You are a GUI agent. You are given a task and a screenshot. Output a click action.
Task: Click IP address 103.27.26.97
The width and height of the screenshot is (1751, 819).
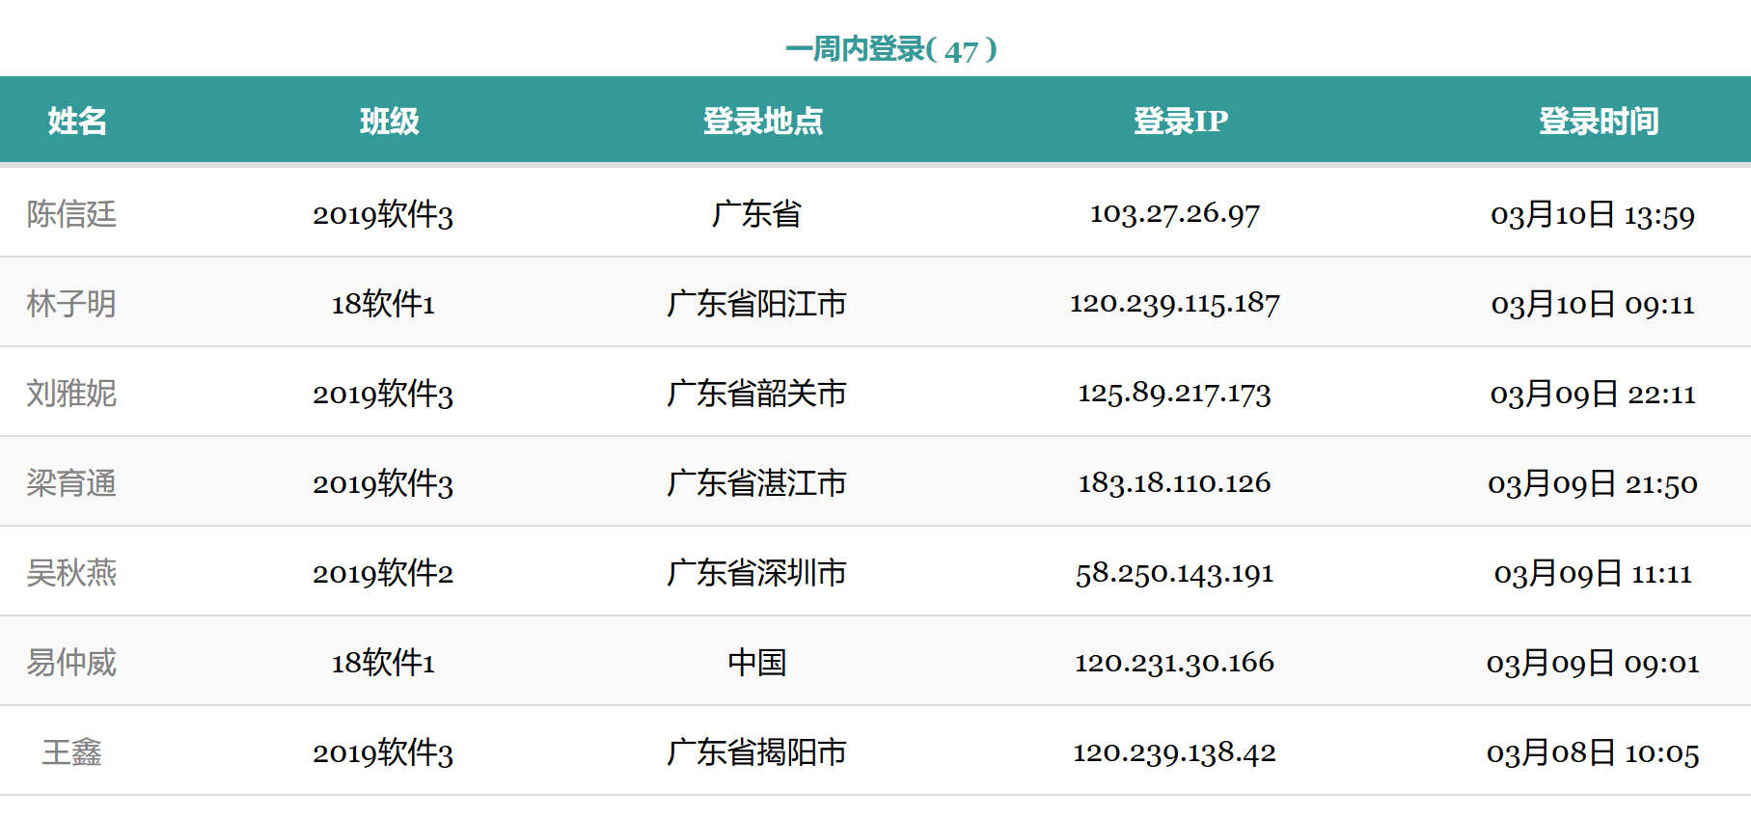pyautogui.click(x=1175, y=213)
